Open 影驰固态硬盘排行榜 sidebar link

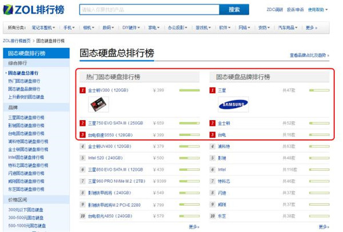26,125
